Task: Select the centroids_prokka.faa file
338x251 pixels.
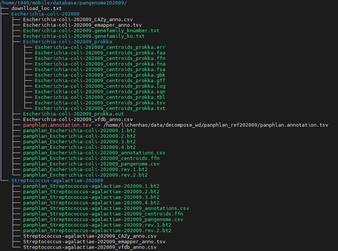Action: [100, 53]
